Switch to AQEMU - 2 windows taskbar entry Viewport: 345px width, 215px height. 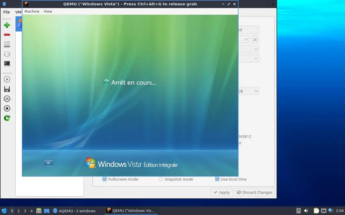point(74,211)
